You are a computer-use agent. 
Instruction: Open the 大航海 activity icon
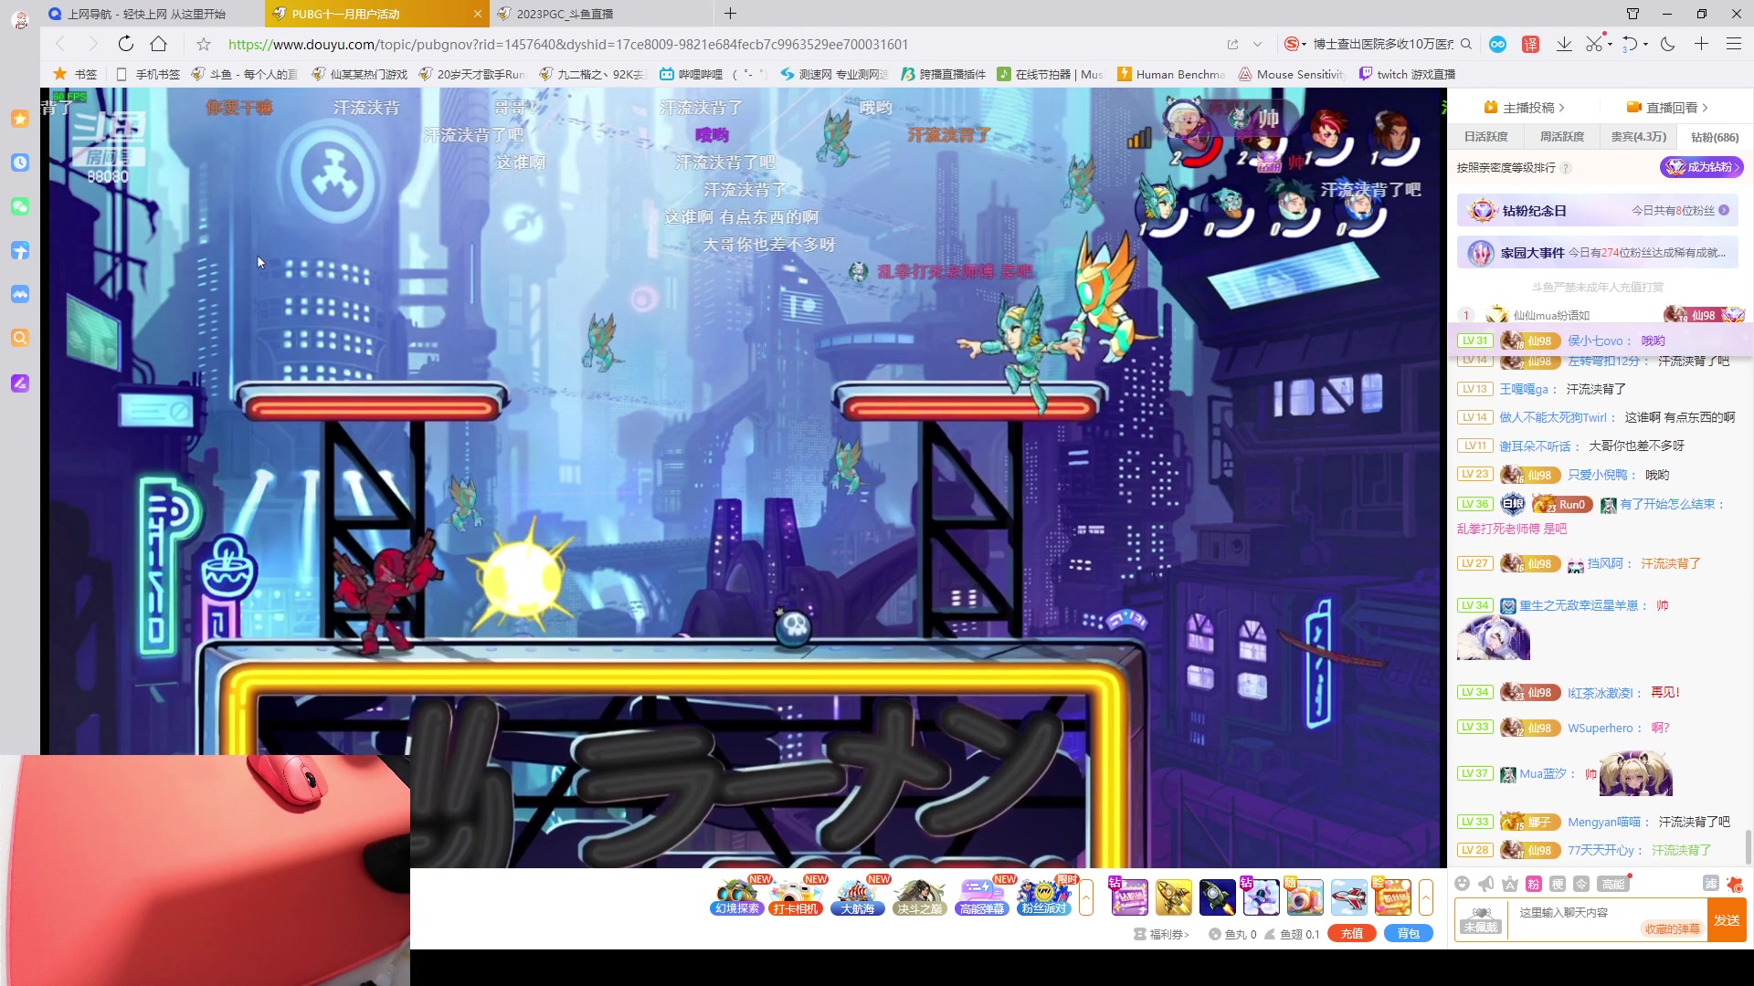(x=857, y=896)
